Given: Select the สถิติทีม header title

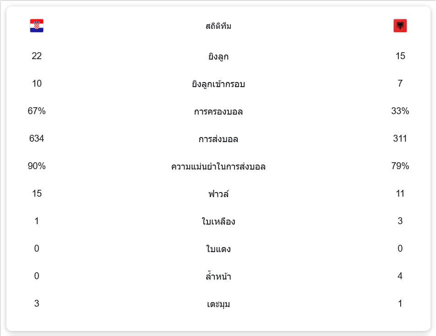Looking at the screenshot, I should (x=218, y=26).
